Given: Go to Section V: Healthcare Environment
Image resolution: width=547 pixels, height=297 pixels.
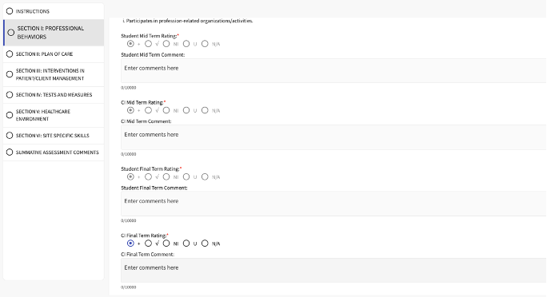Looking at the screenshot, I should point(54,115).
